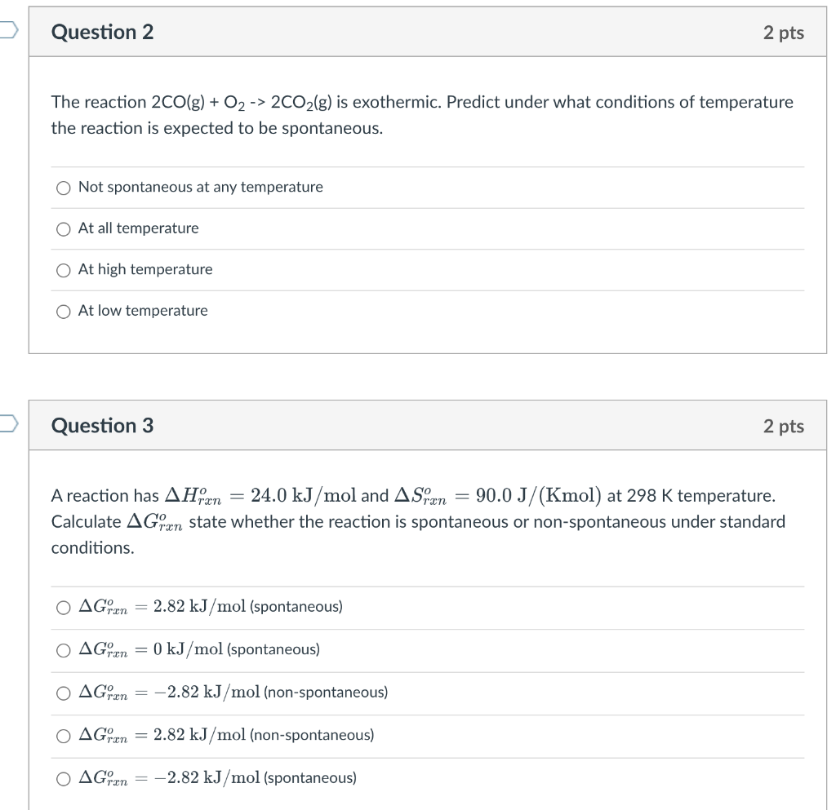Click the '-2.82 kJ/mol (spontaneous)' answer label

(216, 777)
